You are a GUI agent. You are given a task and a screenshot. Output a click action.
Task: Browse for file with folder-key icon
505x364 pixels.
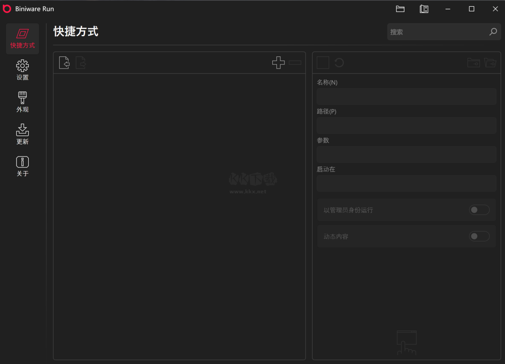[473, 63]
